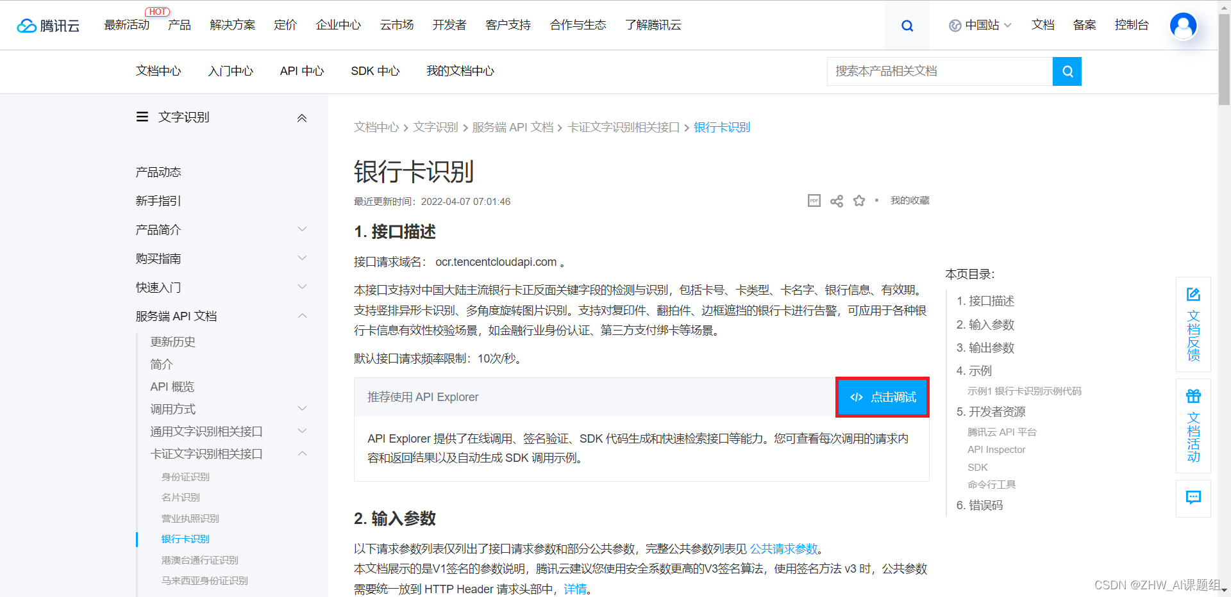Screen dimensions: 1231x597
Task: Open the 了解腾讯云 menu
Action: (653, 25)
